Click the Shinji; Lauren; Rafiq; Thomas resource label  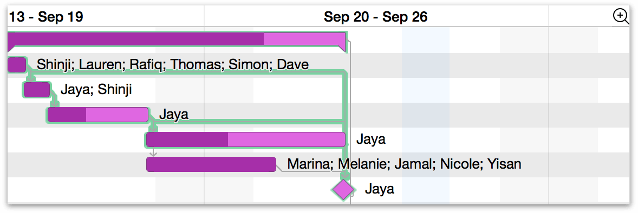click(173, 65)
